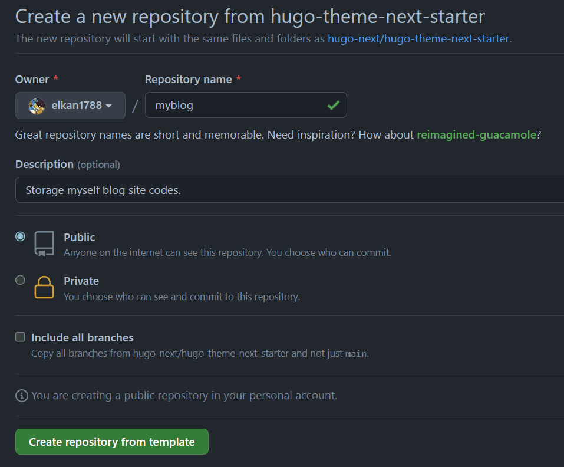Click the green checkmark in repository name field
This screenshot has height=467, width=564.
click(x=333, y=105)
